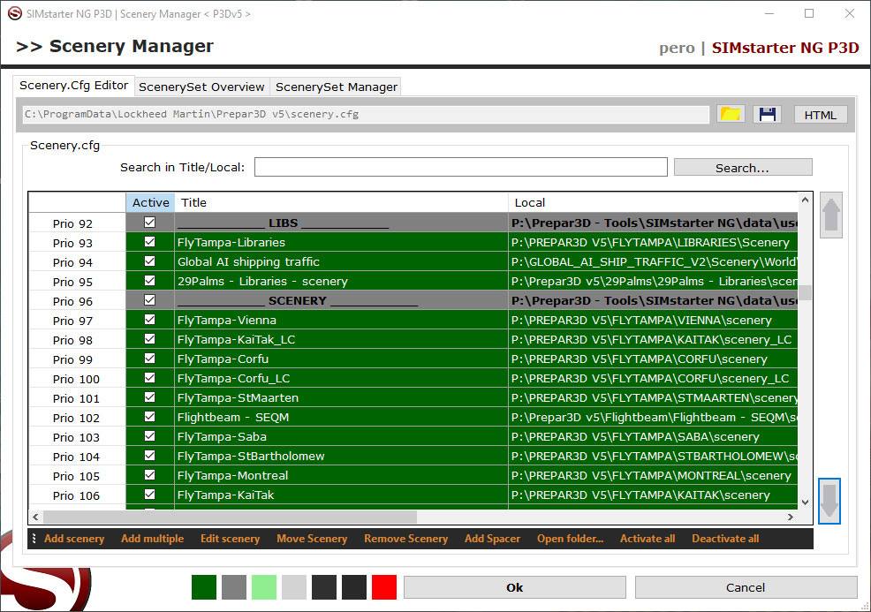Pick the light gray color swatch
The image size is (871, 612).
tap(294, 587)
